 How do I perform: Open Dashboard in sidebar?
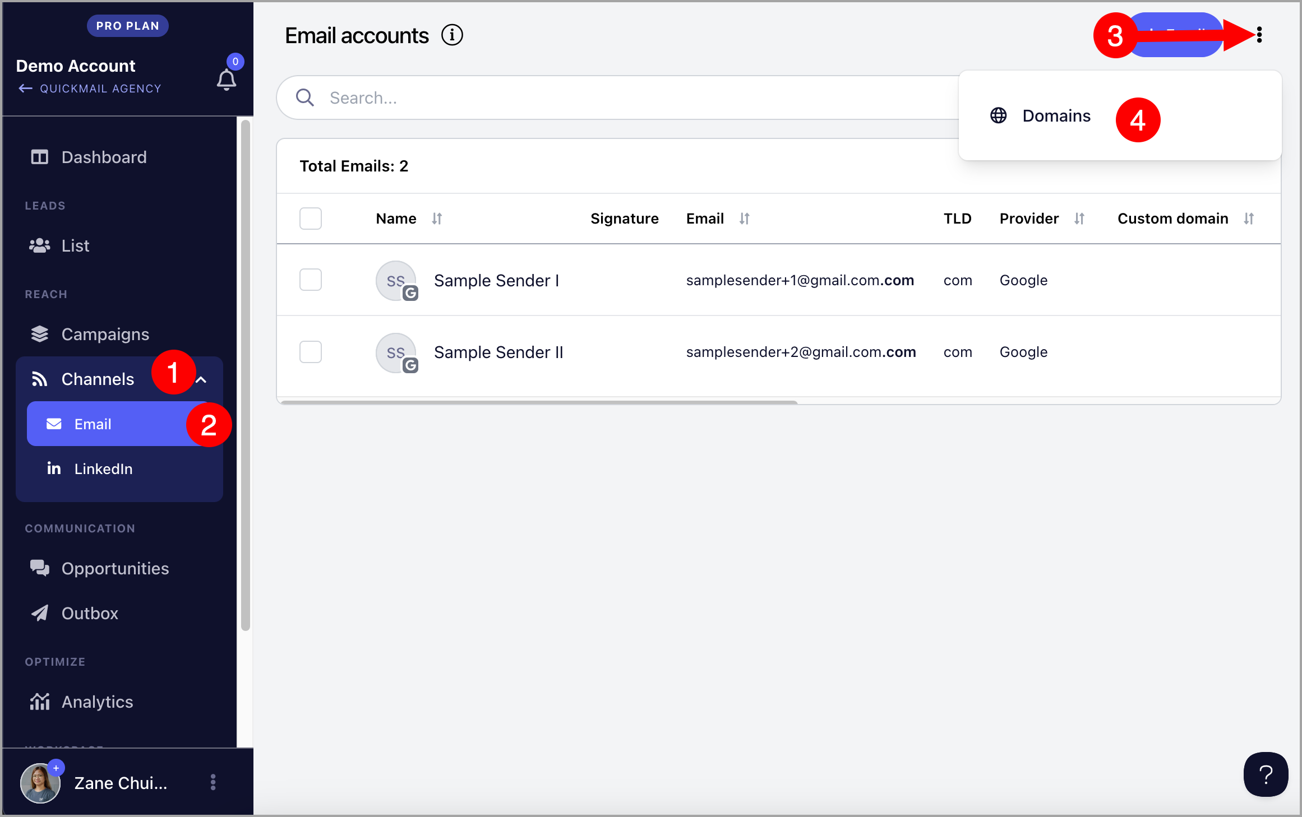[104, 157]
